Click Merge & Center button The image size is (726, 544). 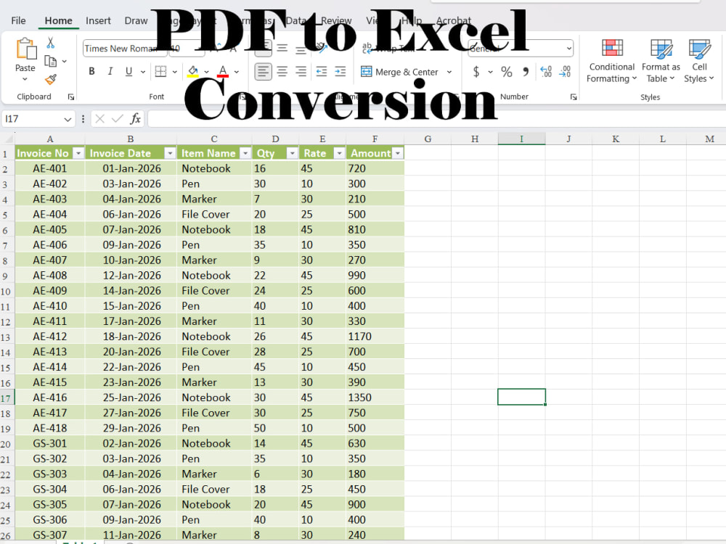click(x=399, y=72)
